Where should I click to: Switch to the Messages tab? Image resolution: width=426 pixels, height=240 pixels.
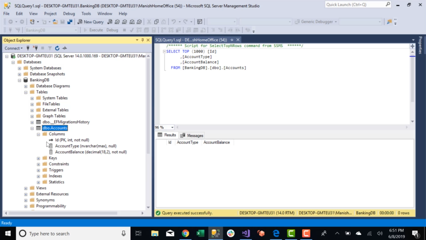click(192, 135)
